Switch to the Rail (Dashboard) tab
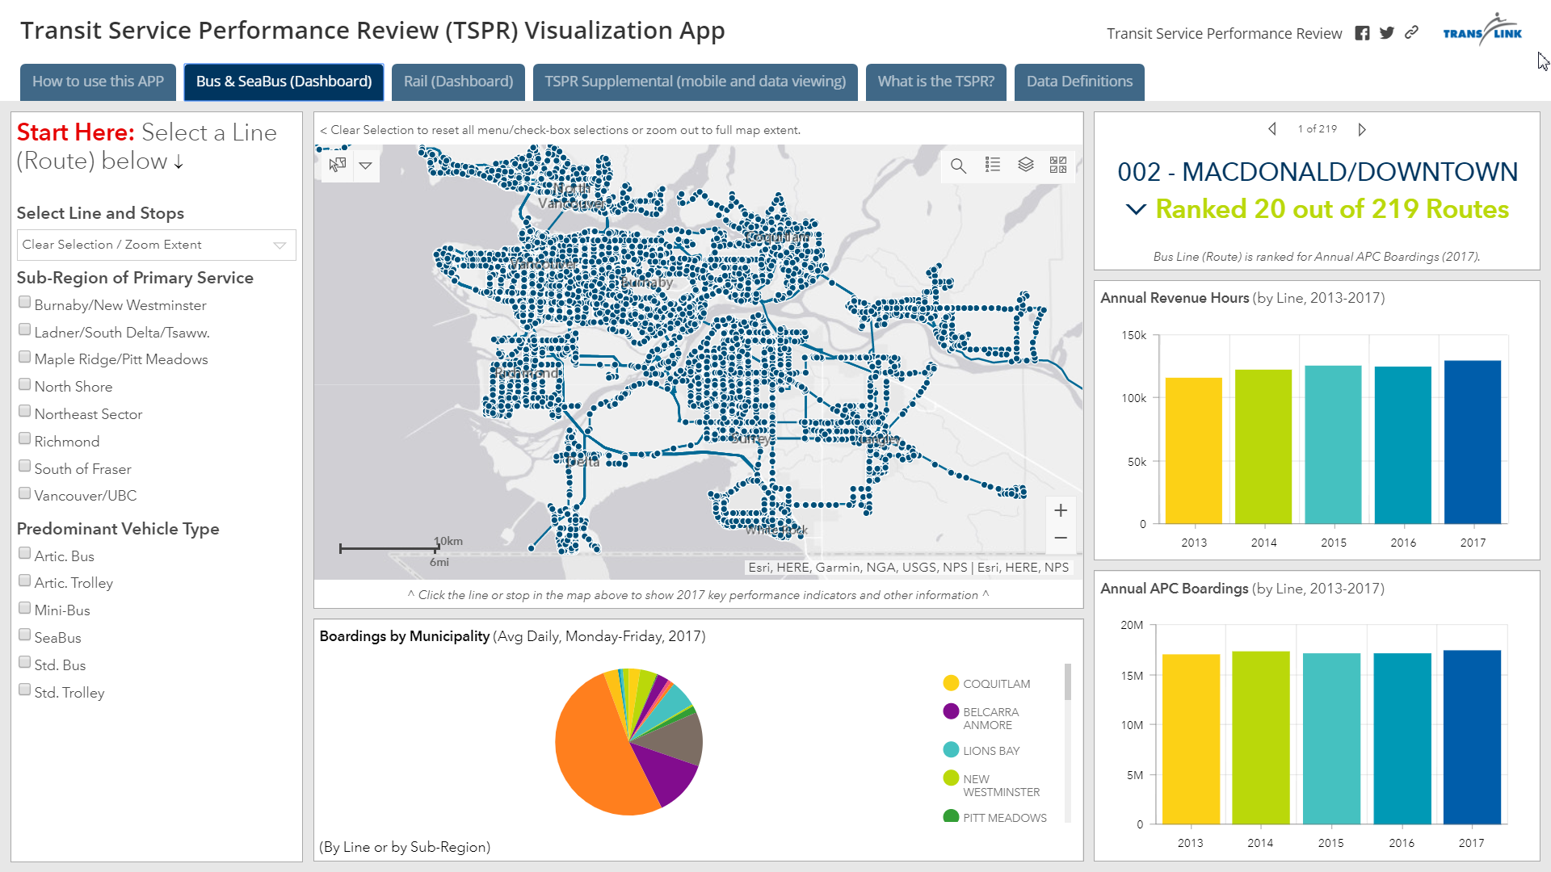The width and height of the screenshot is (1551, 872). [458, 82]
